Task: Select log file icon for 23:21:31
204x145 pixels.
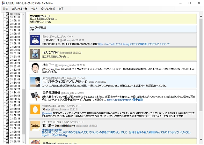Action: click(x=7, y=17)
